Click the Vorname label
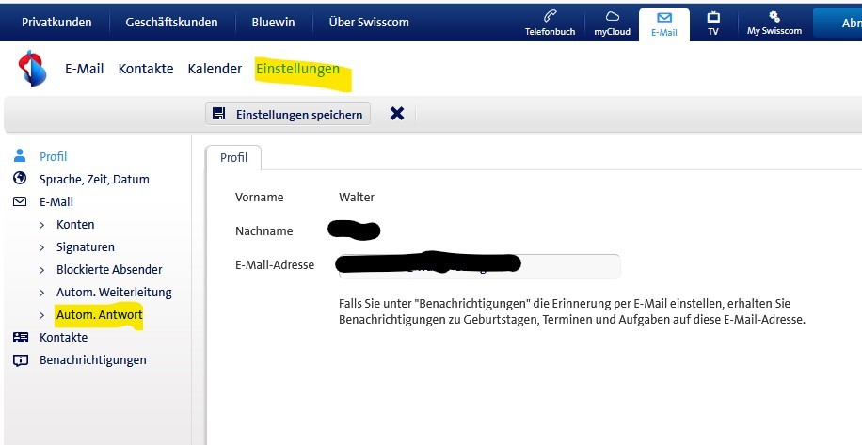 click(x=260, y=198)
